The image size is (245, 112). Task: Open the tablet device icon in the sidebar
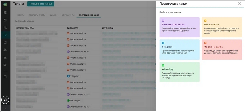[x=5, y=77]
